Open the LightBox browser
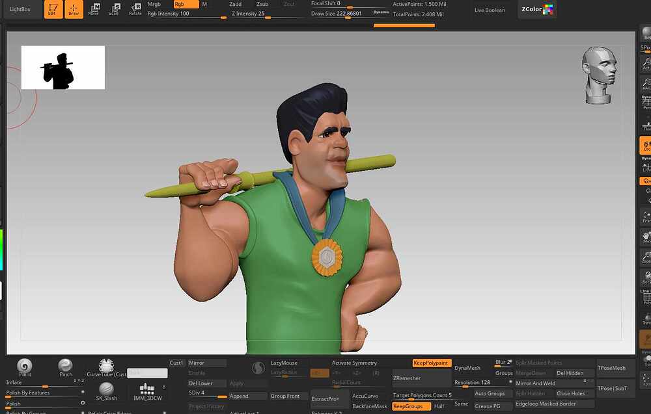 click(20, 9)
